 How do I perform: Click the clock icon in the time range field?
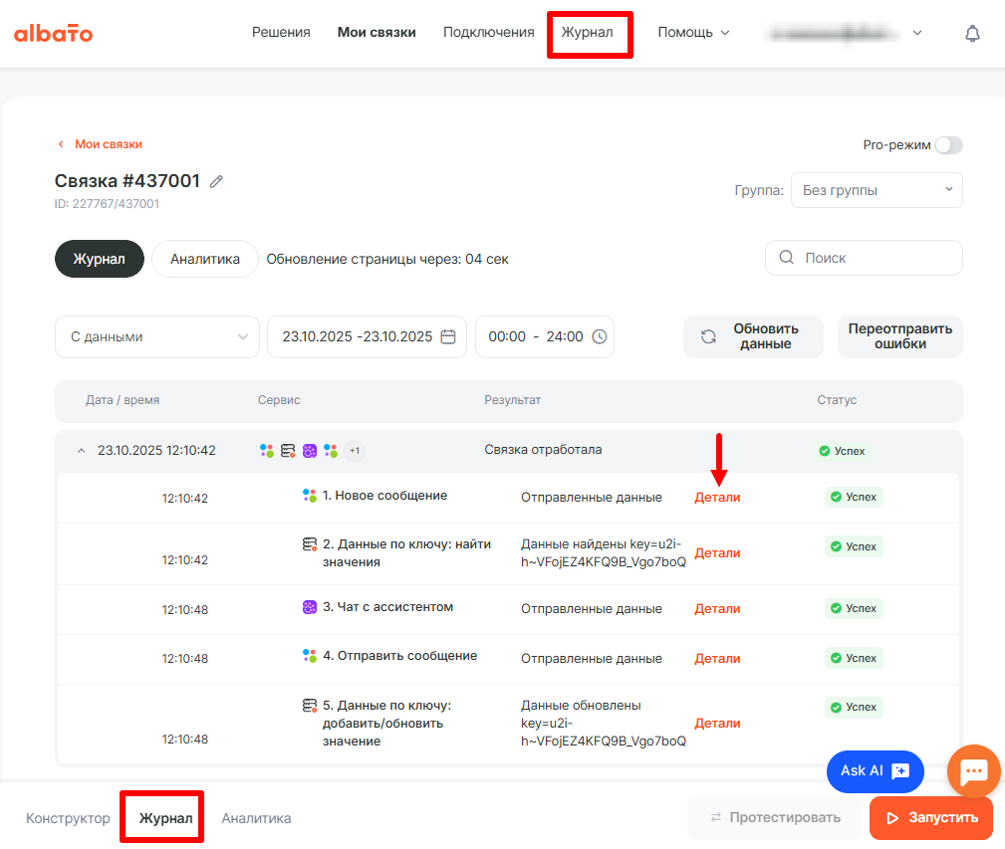[599, 336]
